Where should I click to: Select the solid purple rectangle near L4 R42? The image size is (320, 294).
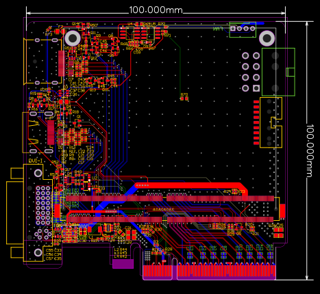point(123,264)
